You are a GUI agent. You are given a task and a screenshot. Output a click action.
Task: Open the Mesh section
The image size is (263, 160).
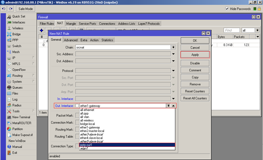click(16, 52)
